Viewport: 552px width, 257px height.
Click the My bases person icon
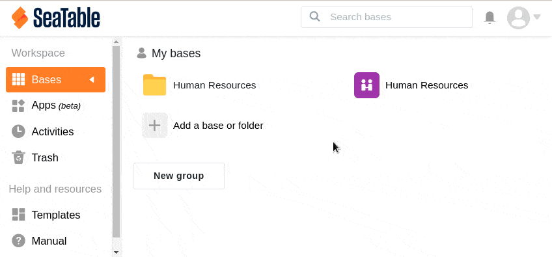point(141,53)
